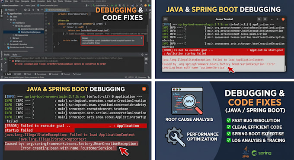Click the Gnome Terminal vertical scrollbar
This screenshot has width=294, height=160.
click(x=285, y=68)
